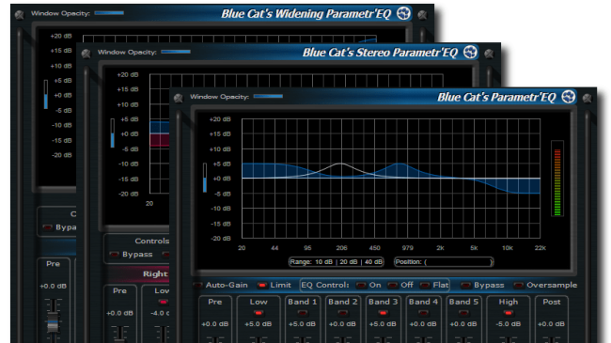The height and width of the screenshot is (343, 611).
Task: Click the white curve peak at 206 Hz
Action: click(x=341, y=164)
